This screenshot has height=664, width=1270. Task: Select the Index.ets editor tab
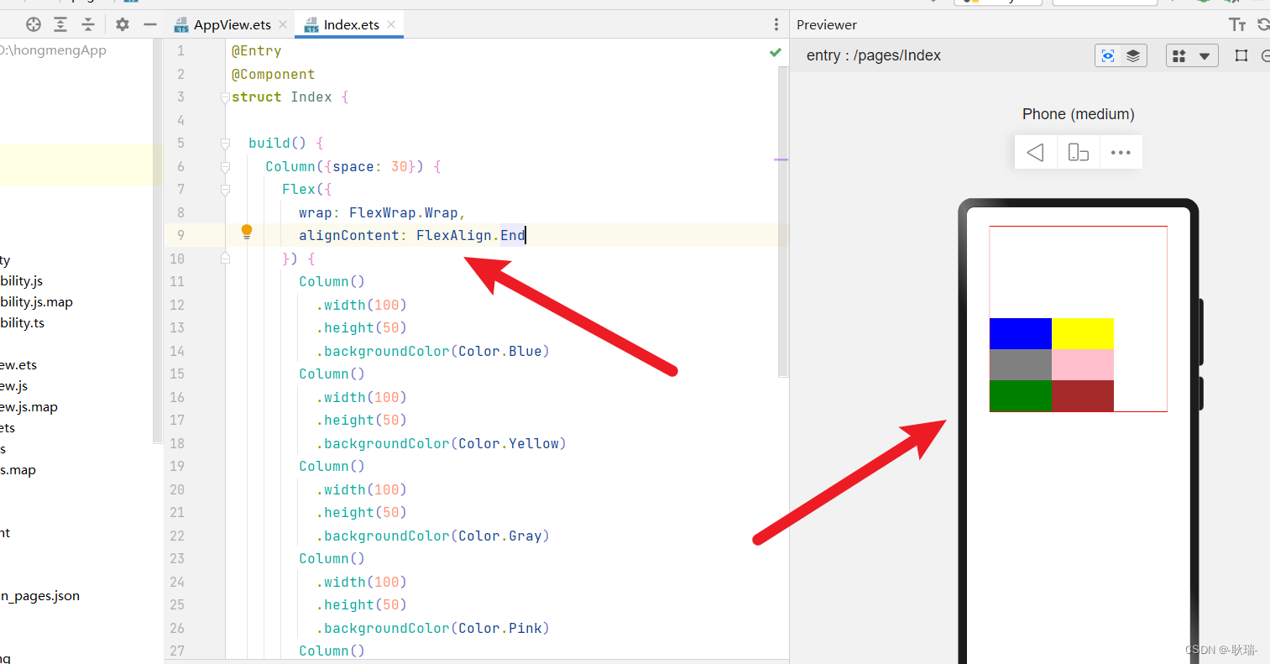351,25
